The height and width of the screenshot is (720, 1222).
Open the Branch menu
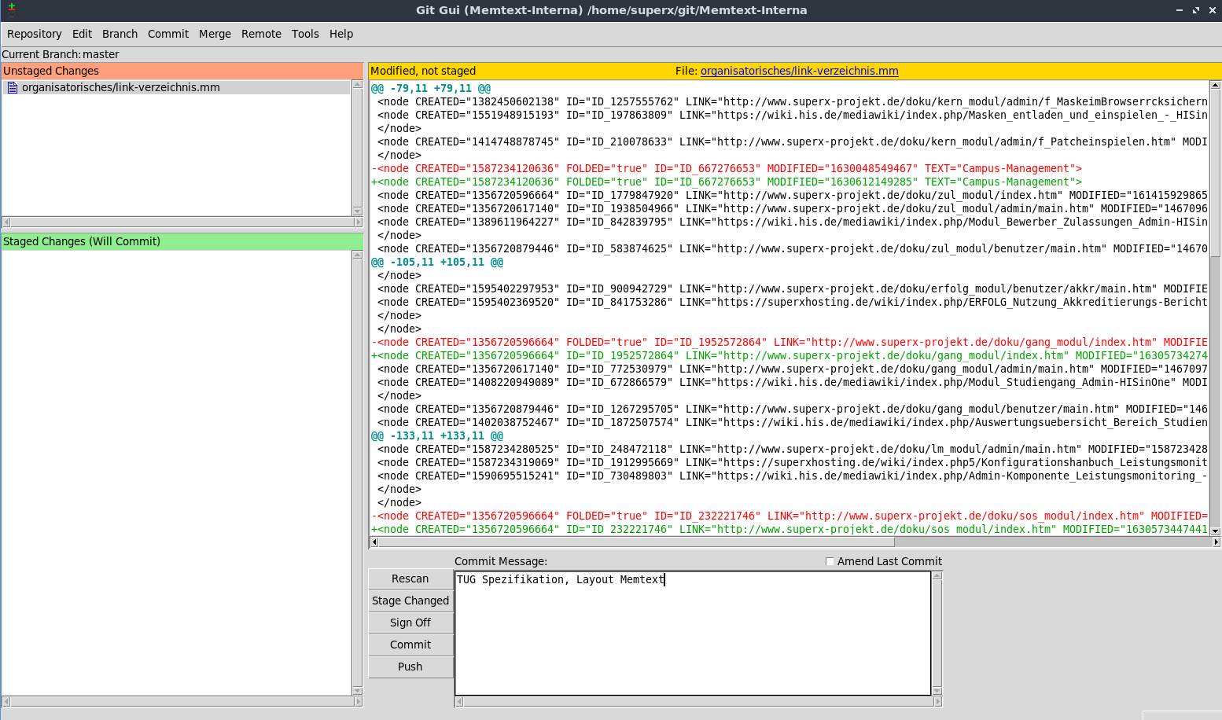[x=120, y=34]
